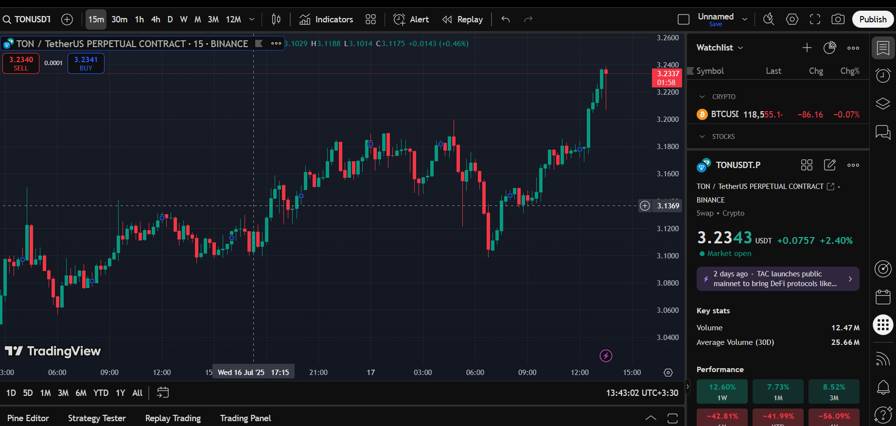
Task: Open the Alerts clock icon in sidebar
Action: click(x=883, y=75)
